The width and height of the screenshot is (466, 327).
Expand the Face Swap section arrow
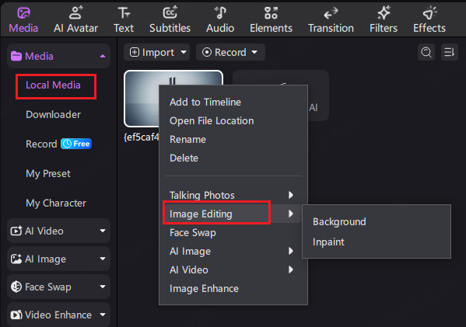pos(103,287)
